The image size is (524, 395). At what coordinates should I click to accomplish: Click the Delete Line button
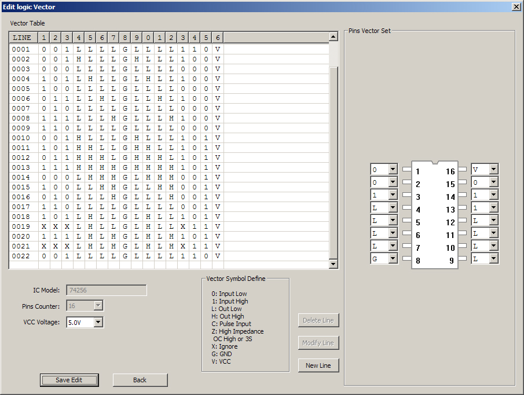318,320
